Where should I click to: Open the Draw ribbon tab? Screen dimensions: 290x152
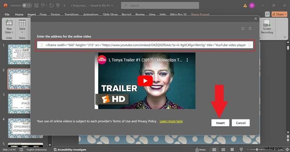43,14
